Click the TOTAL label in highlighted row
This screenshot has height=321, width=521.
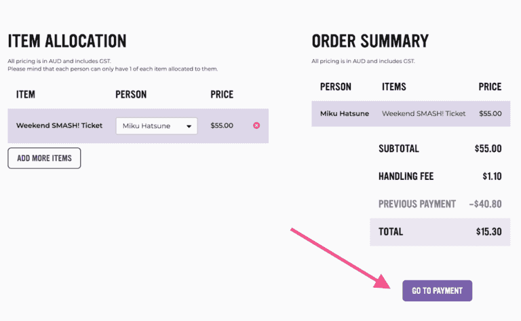coord(391,231)
